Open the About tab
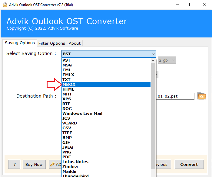 [x=75, y=43]
